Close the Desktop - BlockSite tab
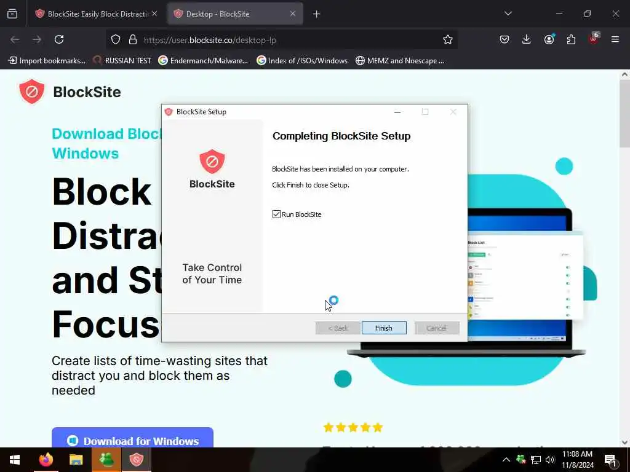Viewport: 630px width, 472px height. pos(293,14)
